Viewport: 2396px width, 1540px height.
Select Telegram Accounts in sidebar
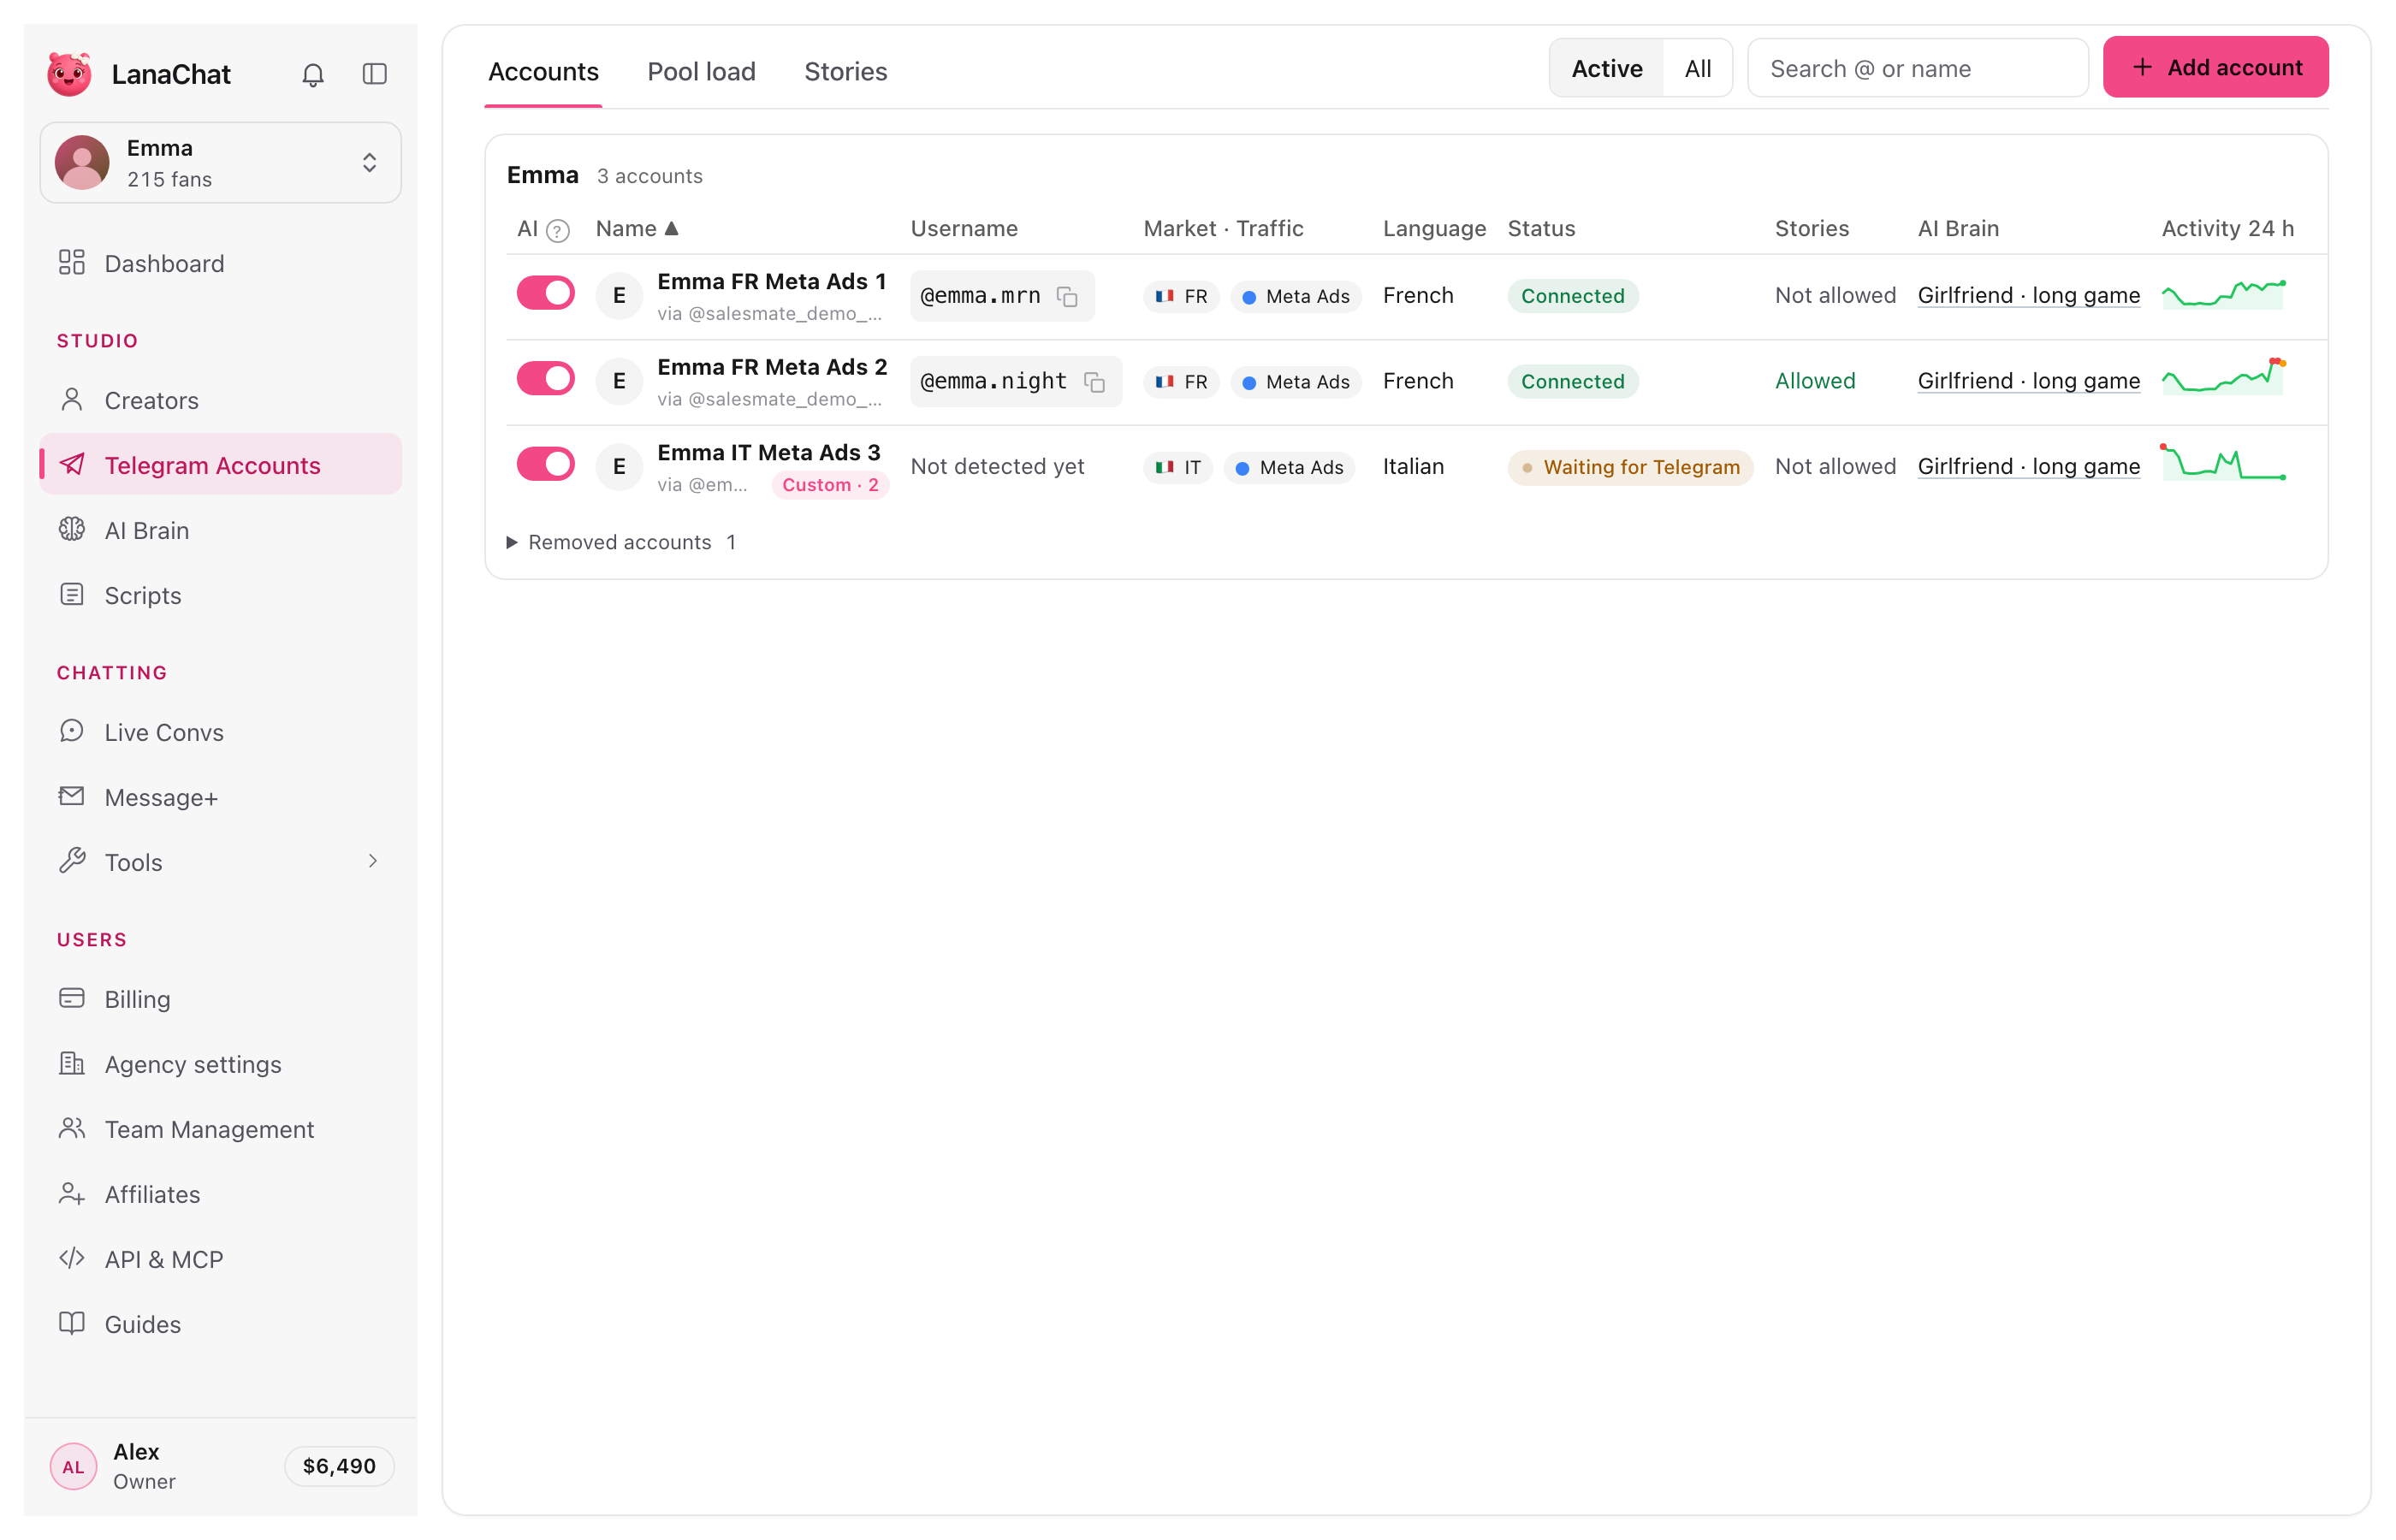click(x=220, y=465)
